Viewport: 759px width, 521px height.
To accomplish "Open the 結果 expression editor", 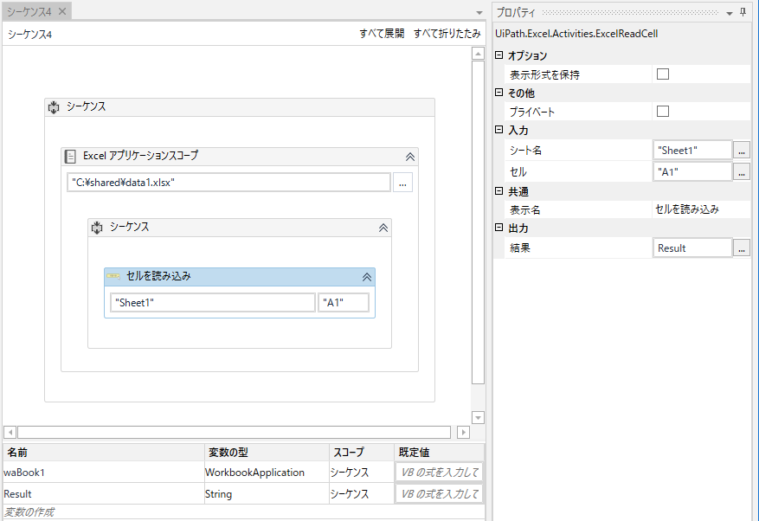I will point(742,248).
